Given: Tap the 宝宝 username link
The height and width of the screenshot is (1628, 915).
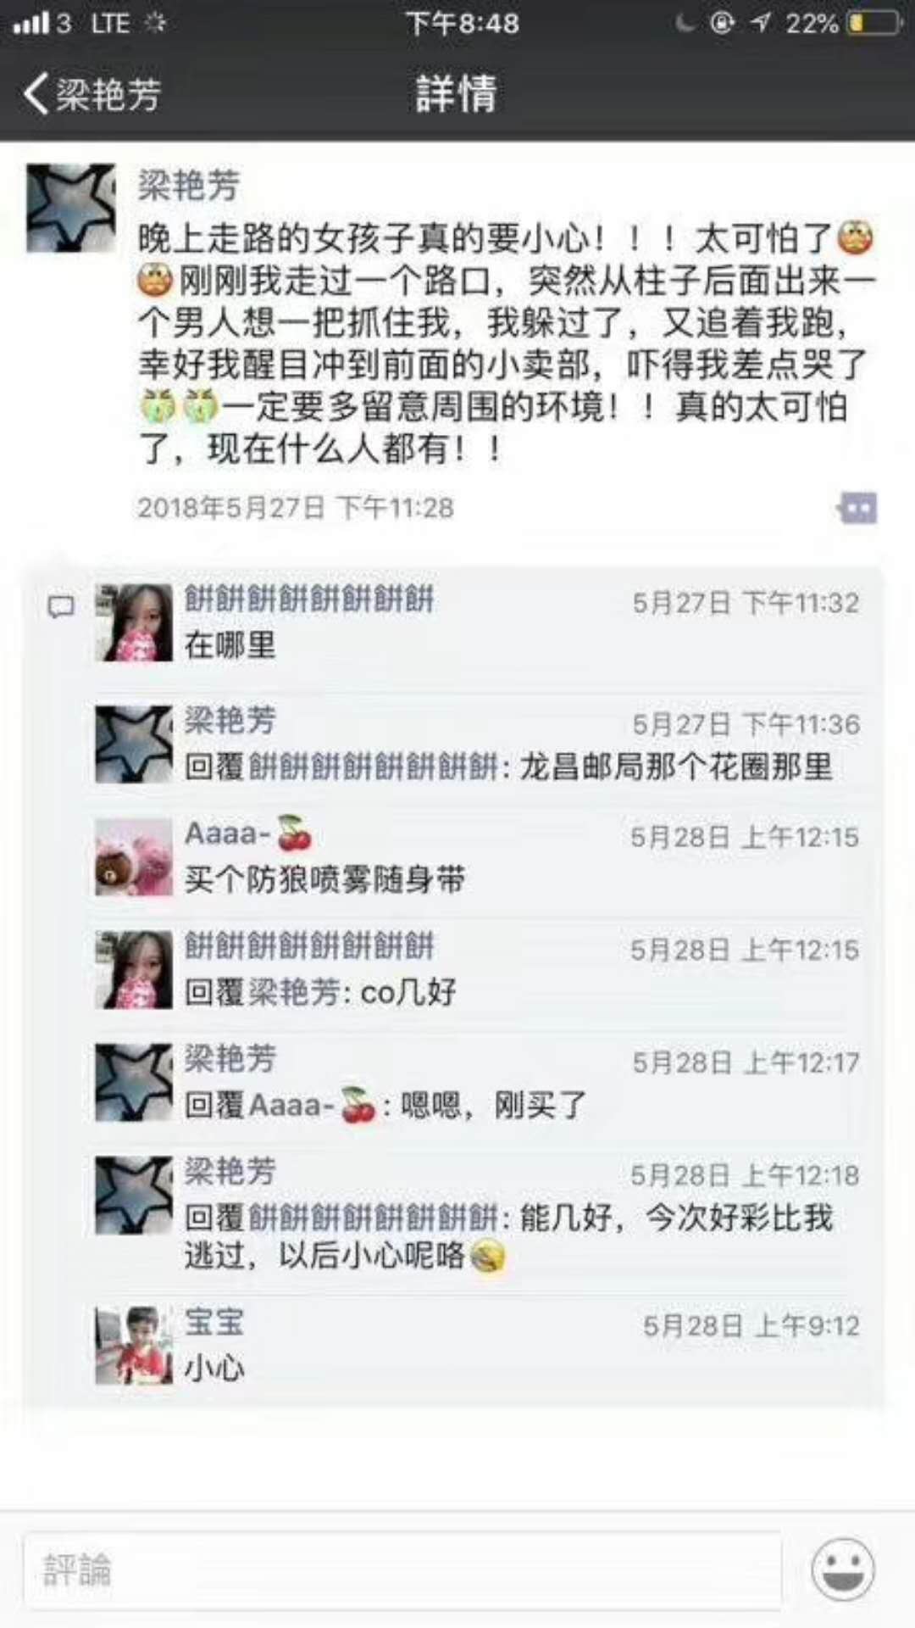Looking at the screenshot, I should point(214,1321).
